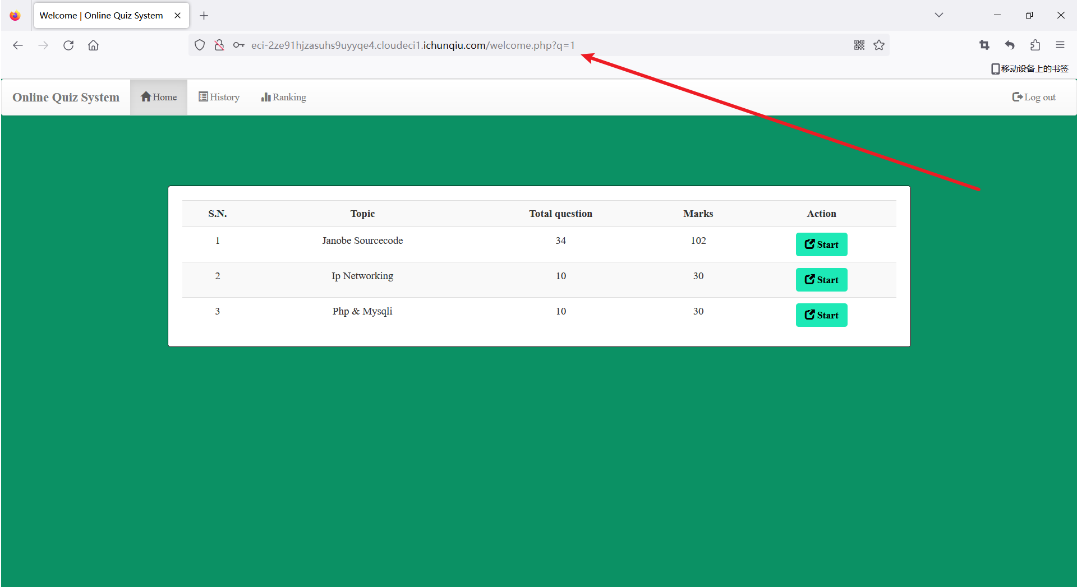Click the Firefox logo icon in title bar
This screenshot has height=587, width=1077.
[x=15, y=16]
